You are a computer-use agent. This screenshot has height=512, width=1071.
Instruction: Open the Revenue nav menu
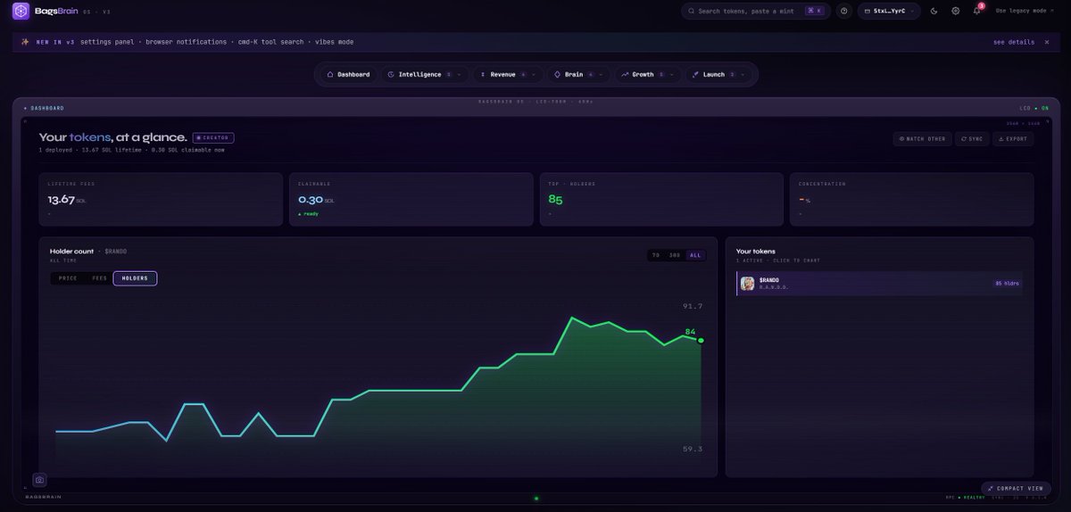(x=507, y=75)
